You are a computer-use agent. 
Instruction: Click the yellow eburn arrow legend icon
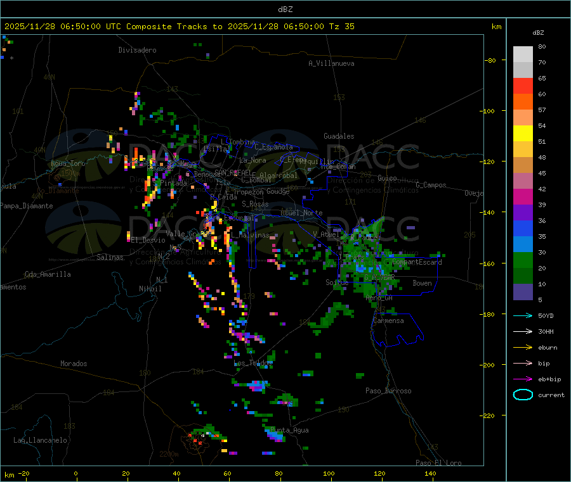click(523, 348)
